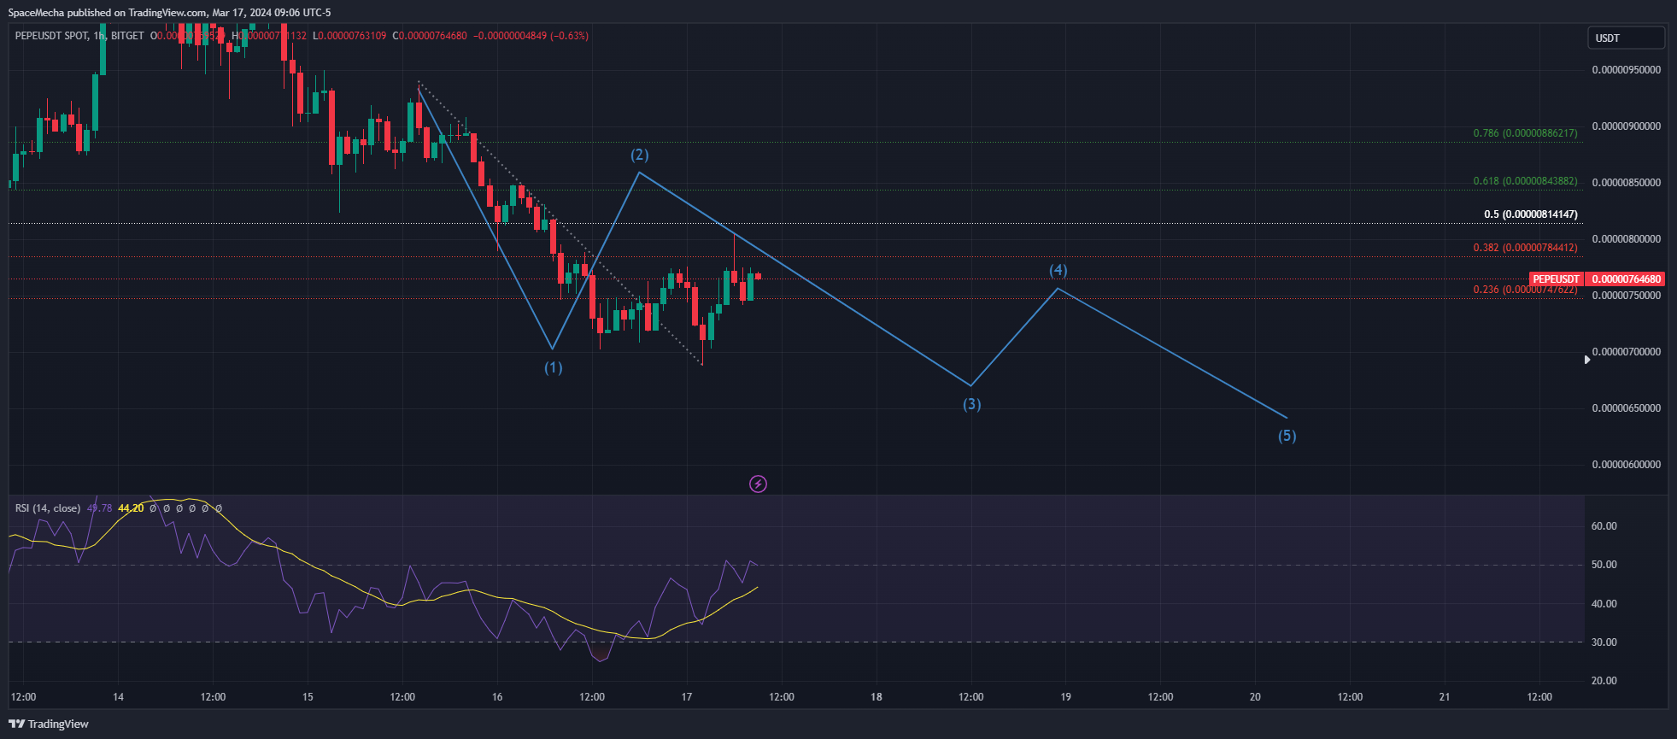Viewport: 1677px width, 739px height.
Task: Click the wave label (1)
Action: click(554, 367)
